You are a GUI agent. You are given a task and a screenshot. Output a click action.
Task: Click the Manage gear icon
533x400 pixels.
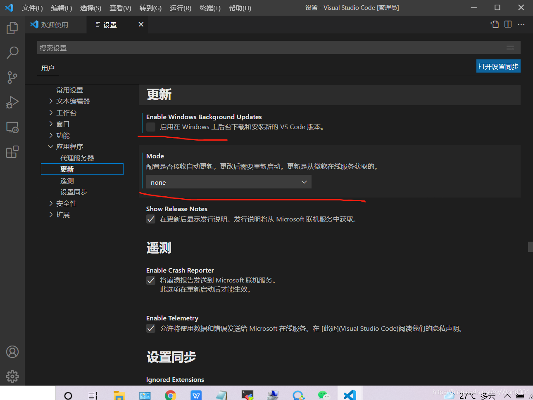(x=12, y=376)
